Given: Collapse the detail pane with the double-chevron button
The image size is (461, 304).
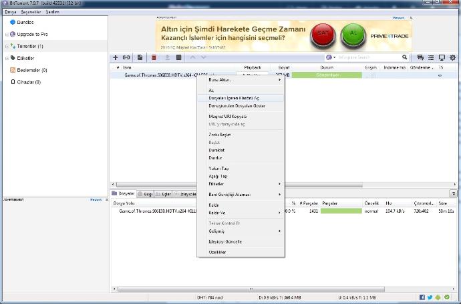Looking at the screenshot, I should coord(454,193).
